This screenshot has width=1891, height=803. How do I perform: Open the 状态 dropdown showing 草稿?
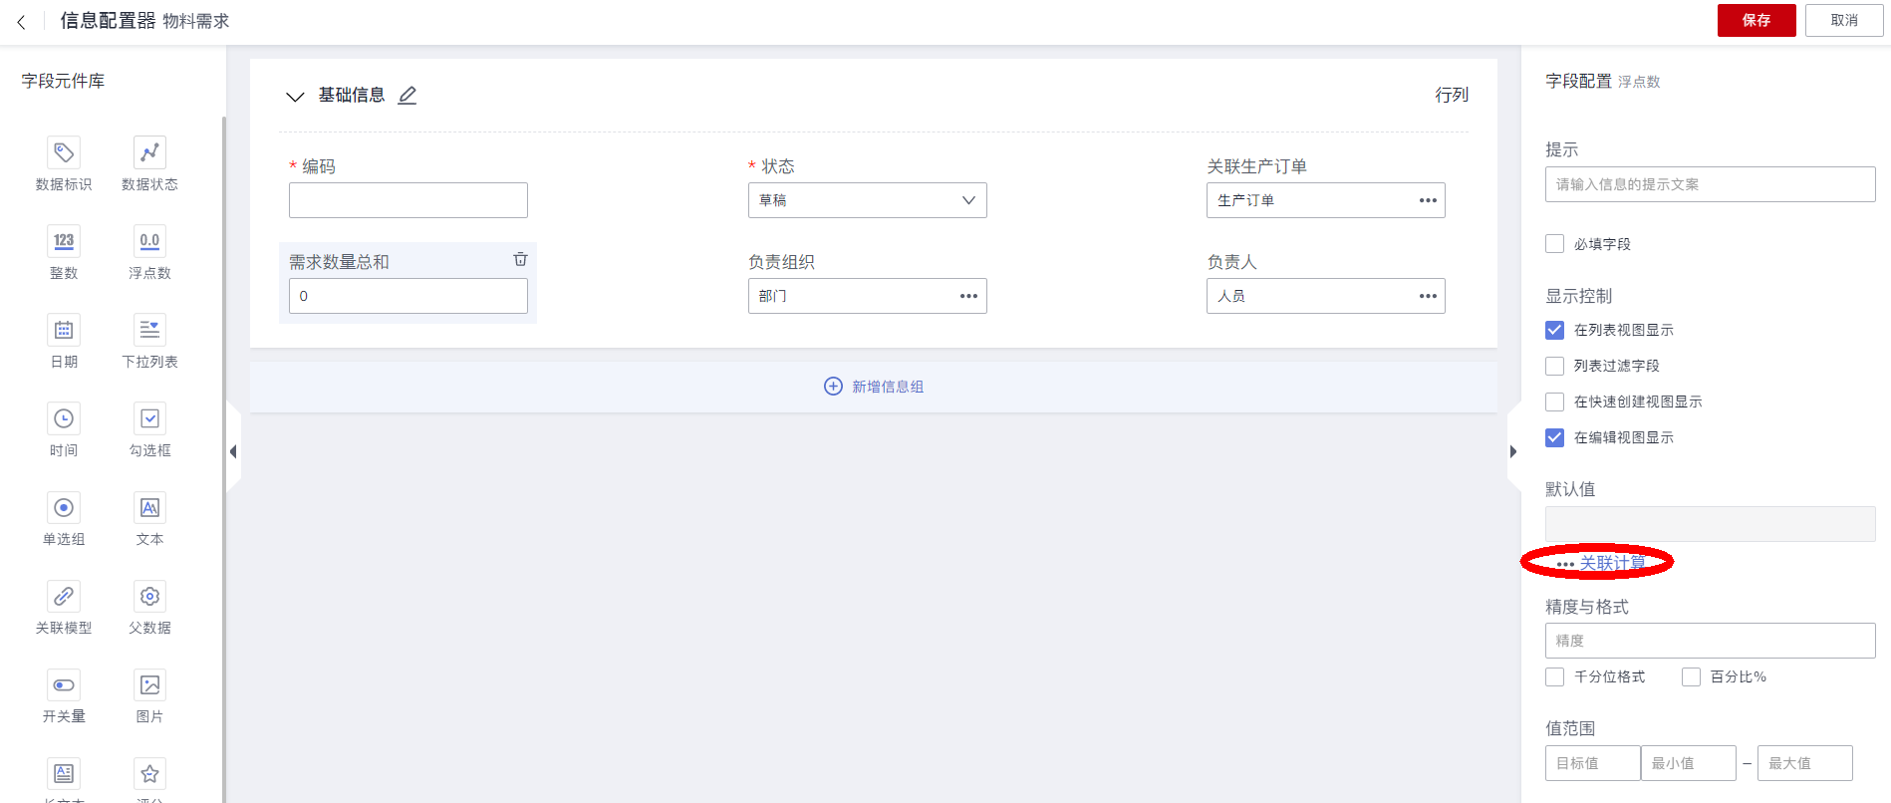point(867,200)
